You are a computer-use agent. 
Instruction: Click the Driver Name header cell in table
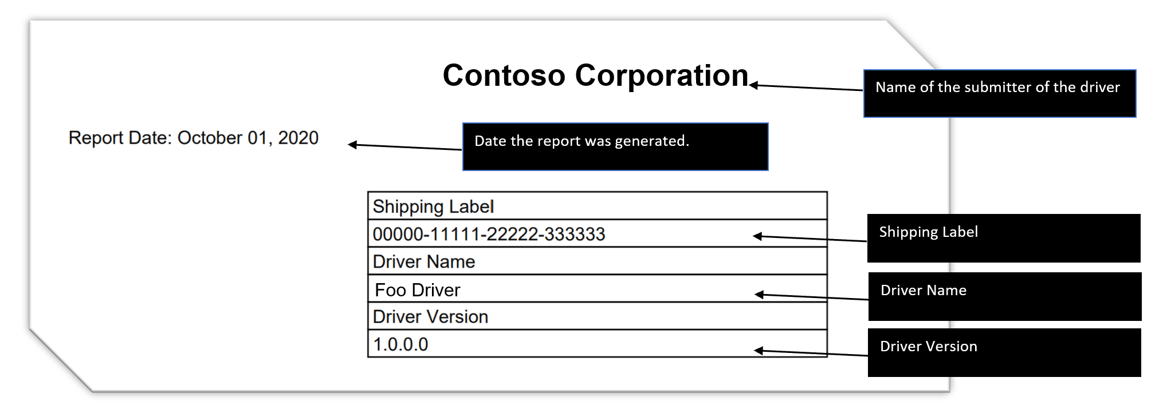[598, 261]
